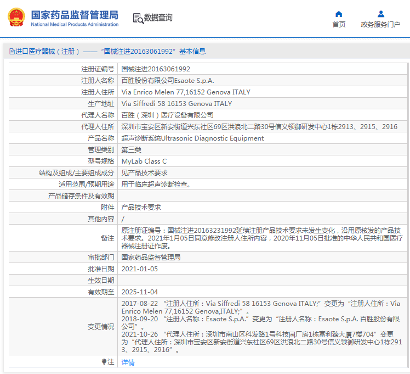Click 国家药品监督管理局 site title
Image resolution: width=410 pixels, height=374 pixels.
point(75,15)
